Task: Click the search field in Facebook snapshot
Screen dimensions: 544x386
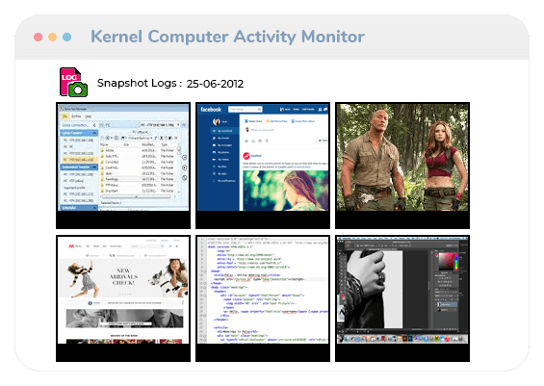Action: pyautogui.click(x=246, y=109)
